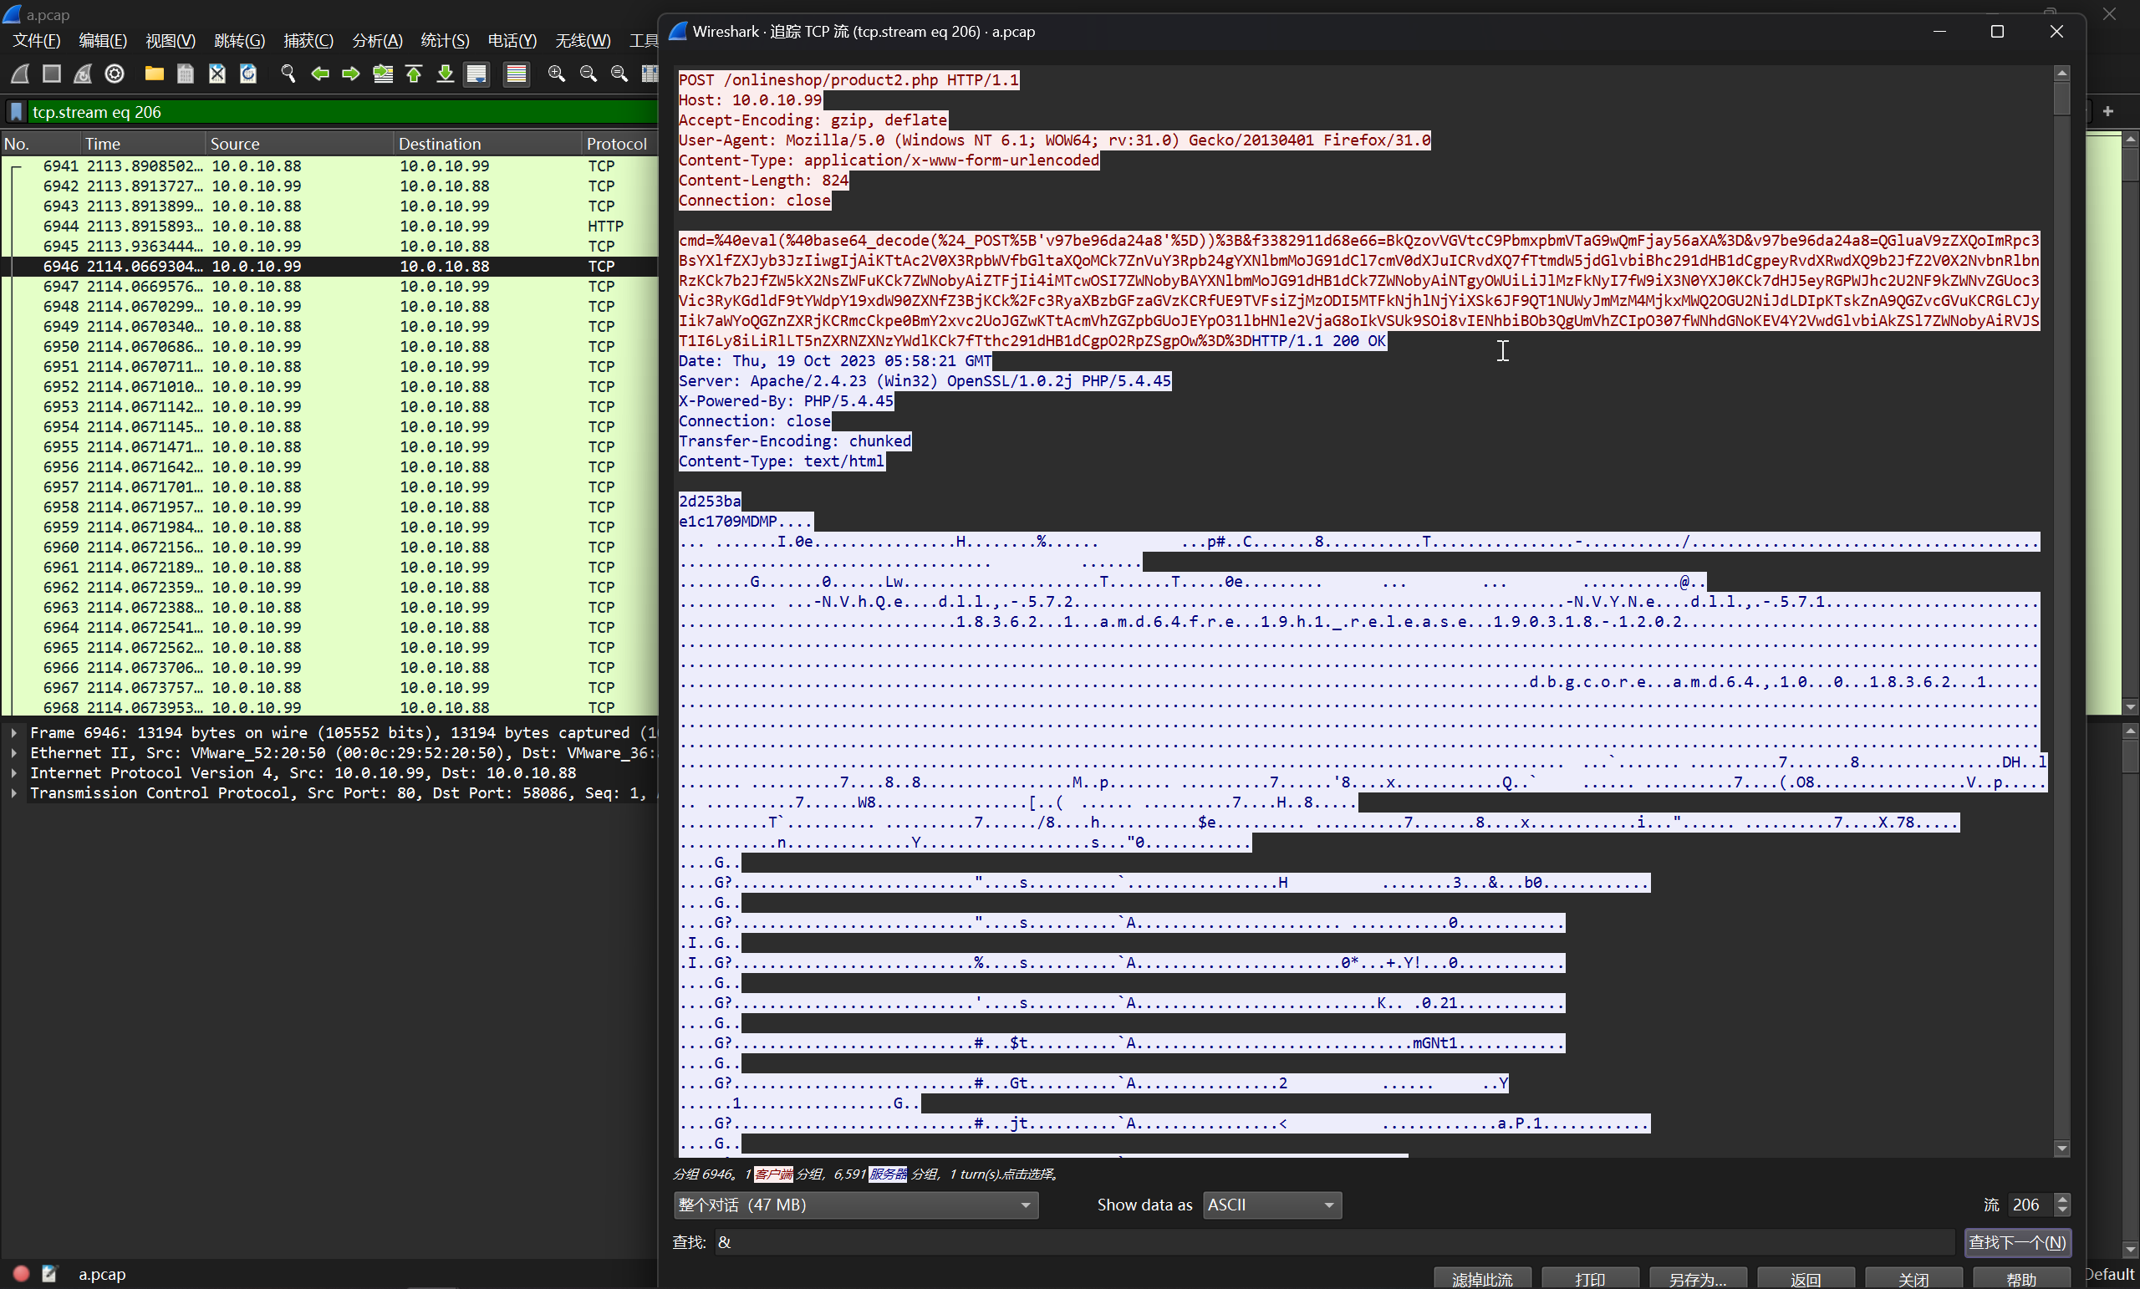Viewport: 2140px width, 1289px height.
Task: Select packet 6944 HTTP row
Action: pyautogui.click(x=330, y=226)
